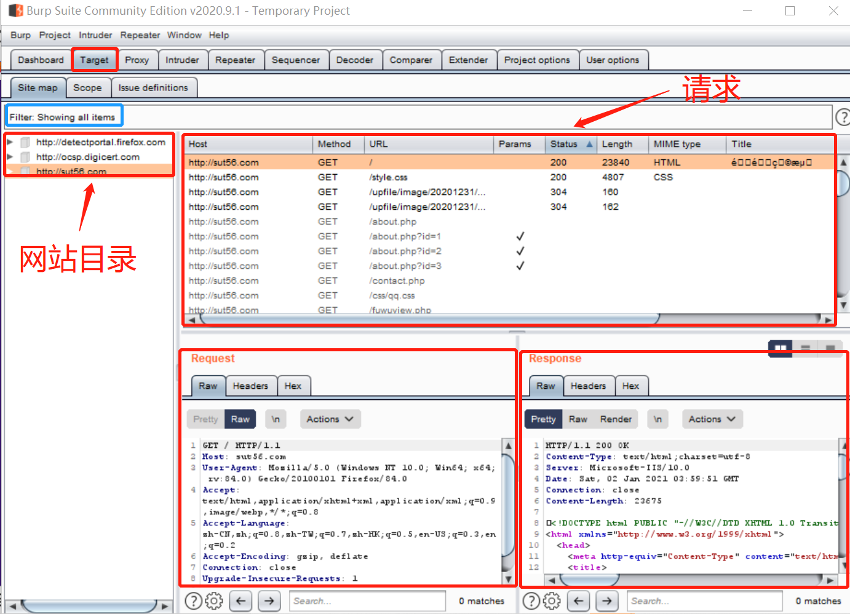Expand the ocsp.digicert.com tree node
This screenshot has height=614, width=850.
click(x=10, y=157)
